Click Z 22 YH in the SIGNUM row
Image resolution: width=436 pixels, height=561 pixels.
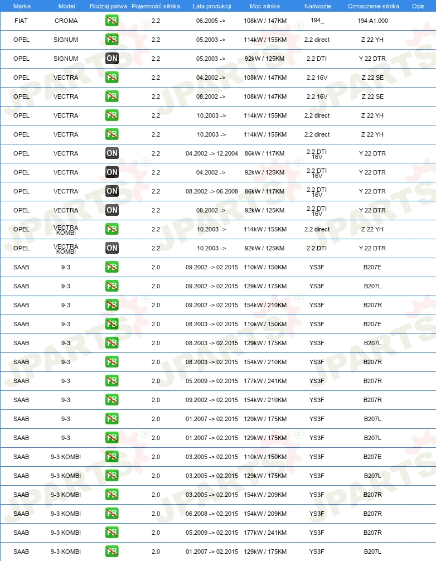pyautogui.click(x=372, y=40)
